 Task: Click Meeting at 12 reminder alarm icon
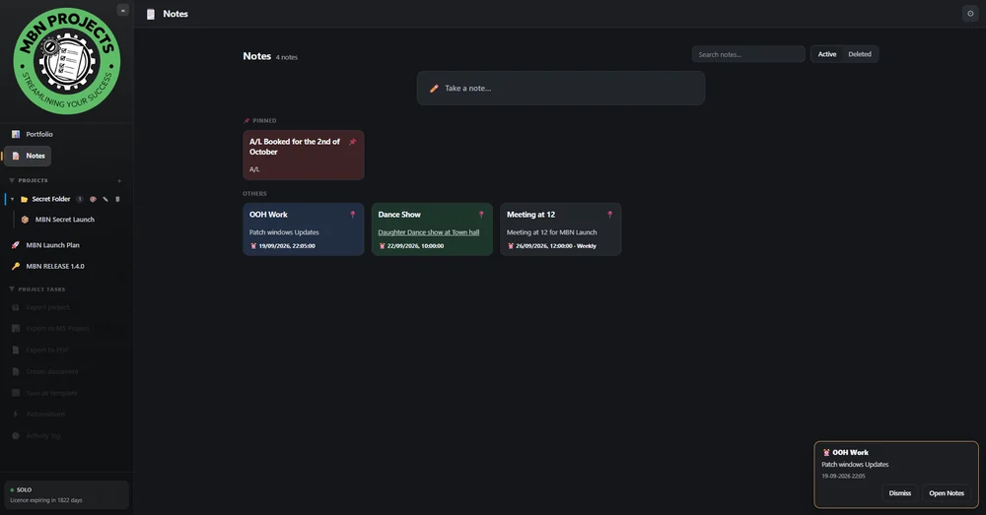pyautogui.click(x=511, y=246)
